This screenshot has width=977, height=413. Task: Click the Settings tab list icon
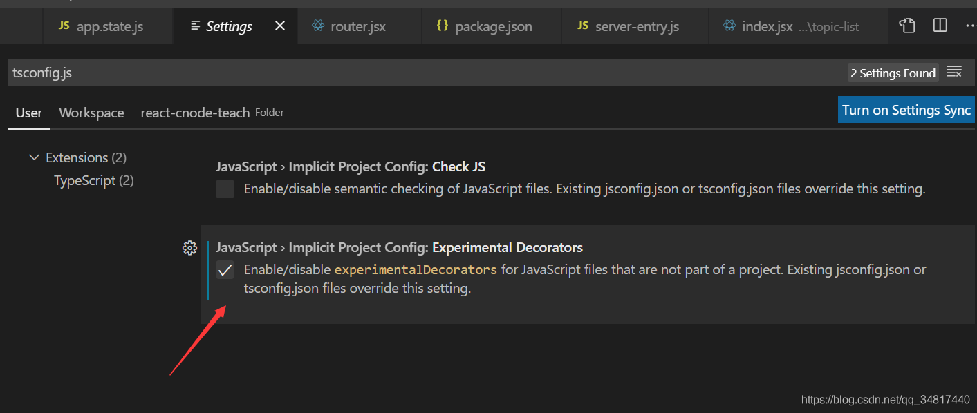click(194, 26)
